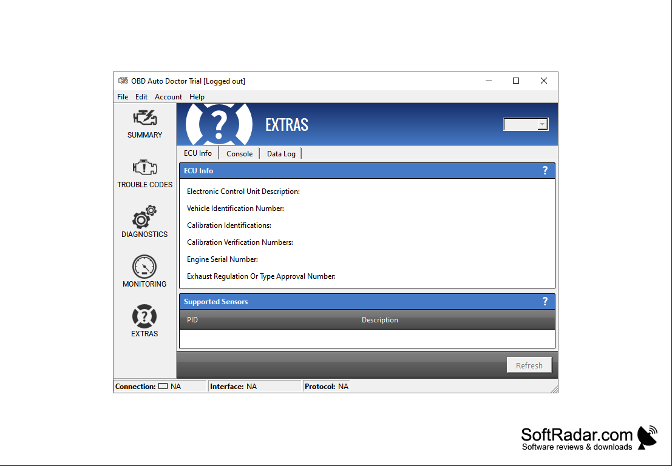Screen dimensions: 672x466
Task: Open the Diagnostics gears icon
Action: [x=144, y=216]
